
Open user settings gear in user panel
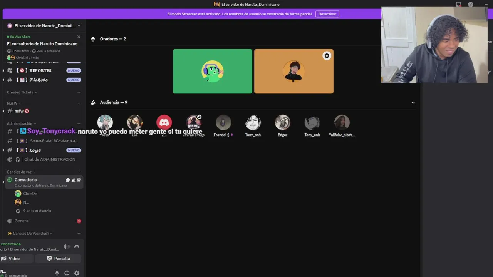pos(77,273)
